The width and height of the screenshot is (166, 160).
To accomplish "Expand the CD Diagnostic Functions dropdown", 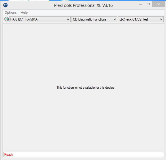I will click(x=94, y=19).
